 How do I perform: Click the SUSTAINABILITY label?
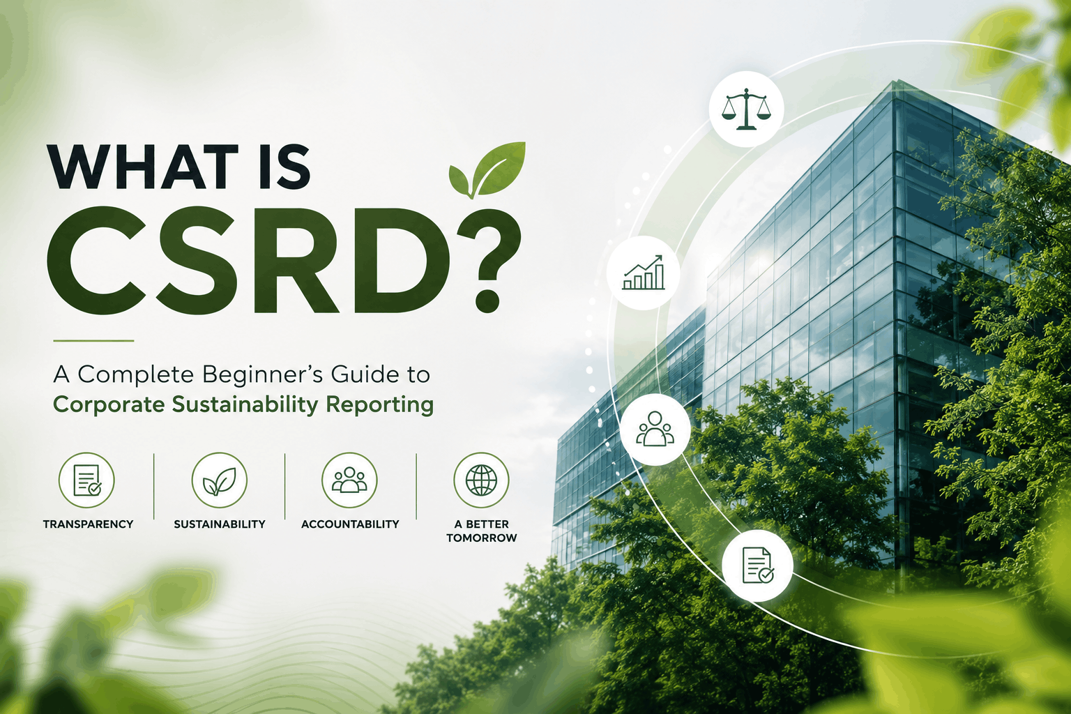(220, 524)
